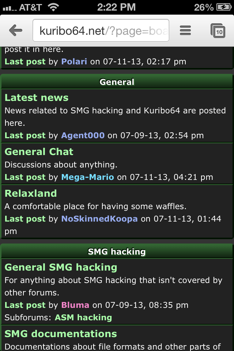
Task: Open the Relaxland forum
Action: [31, 193]
